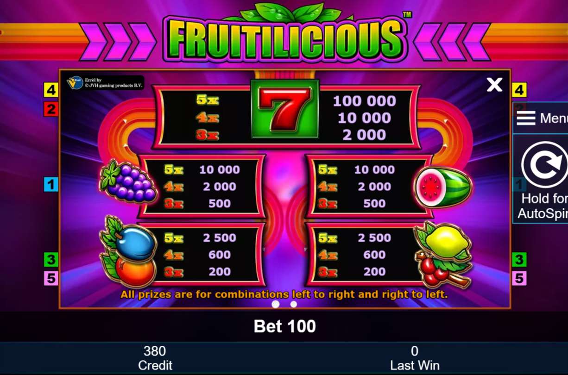Select pink payline 5 marker on left

pyautogui.click(x=51, y=278)
